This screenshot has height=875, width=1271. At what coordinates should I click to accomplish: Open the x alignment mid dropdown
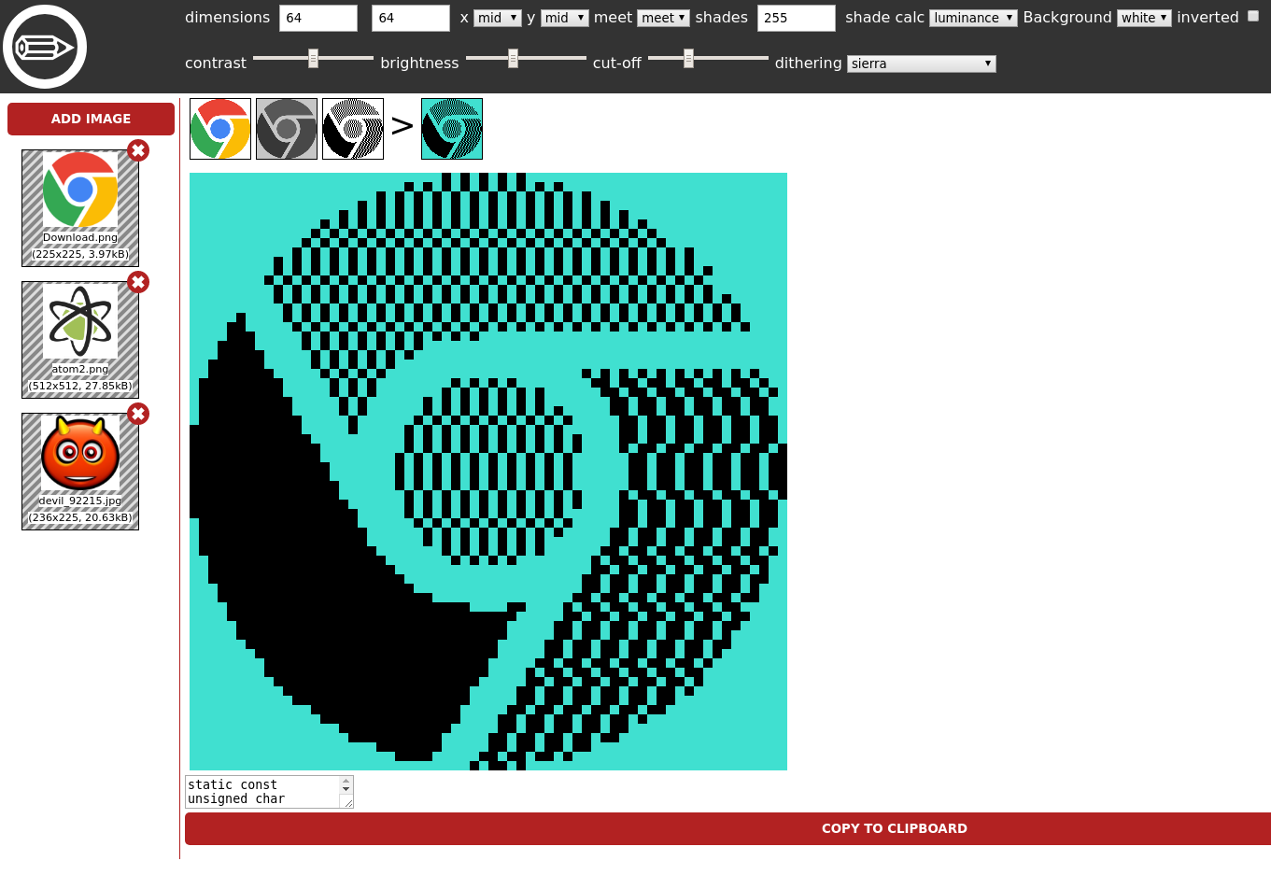[x=497, y=17]
